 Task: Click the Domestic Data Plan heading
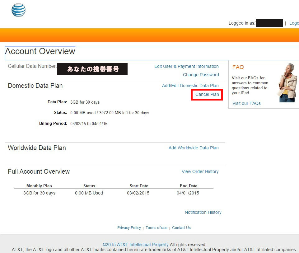point(35,86)
